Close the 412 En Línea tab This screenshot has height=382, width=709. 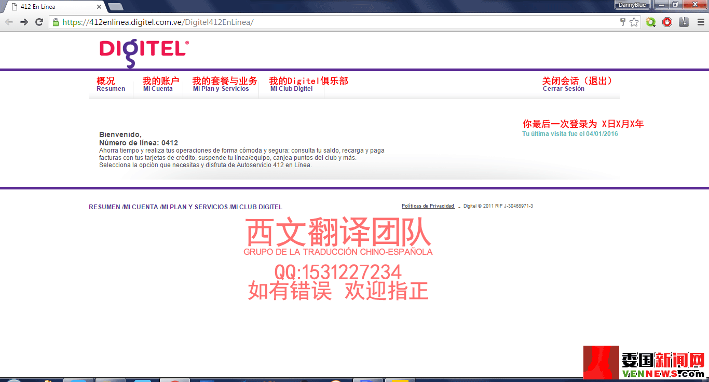pos(99,7)
